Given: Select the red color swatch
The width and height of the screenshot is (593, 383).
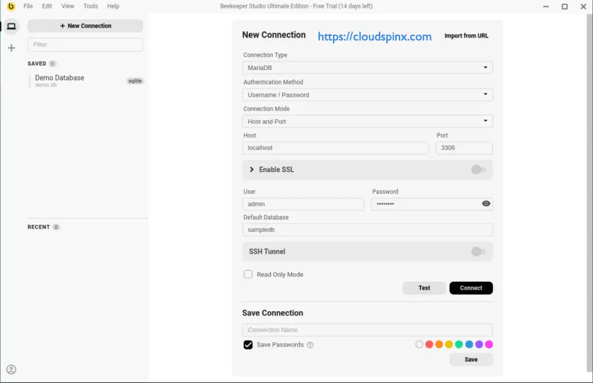Looking at the screenshot, I should click(429, 345).
